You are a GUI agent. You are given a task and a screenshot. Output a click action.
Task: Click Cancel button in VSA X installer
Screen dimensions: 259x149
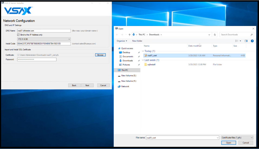pos(103,85)
